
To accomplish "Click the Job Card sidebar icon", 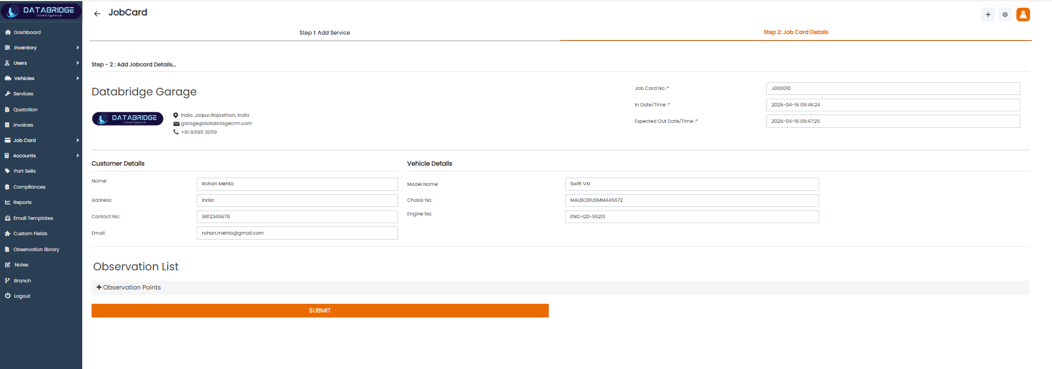I will [8, 140].
